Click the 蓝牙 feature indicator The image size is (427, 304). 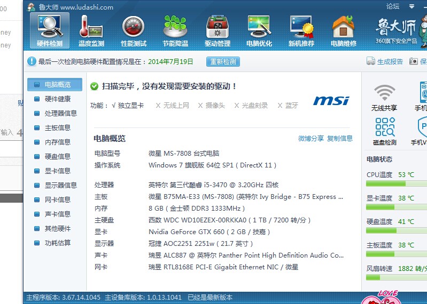point(288,106)
